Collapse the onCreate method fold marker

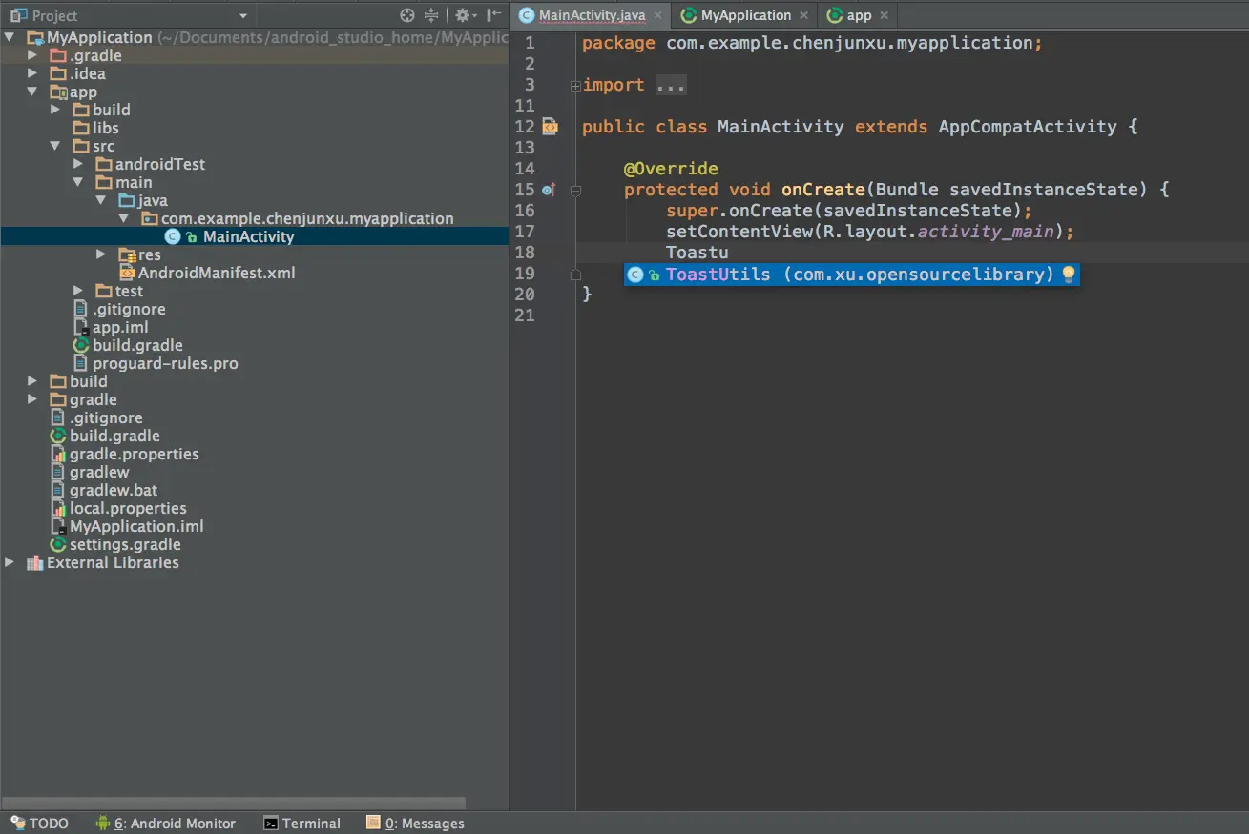(x=575, y=191)
